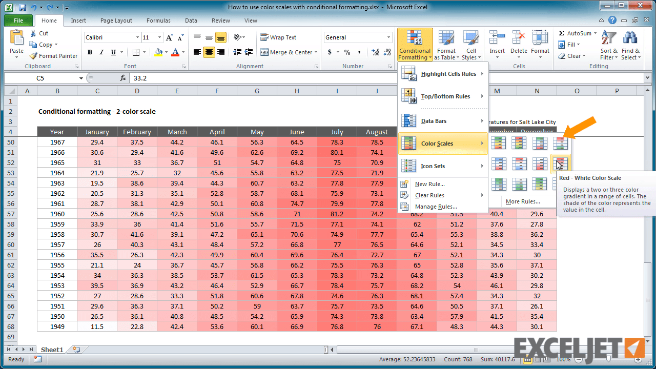Open the Conditional Formatting gallery
The width and height of the screenshot is (656, 369).
[x=414, y=45]
